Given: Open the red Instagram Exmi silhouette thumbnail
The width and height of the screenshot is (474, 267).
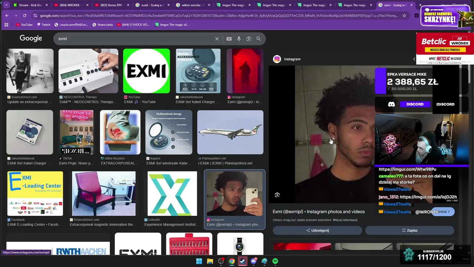Looking at the screenshot, I should pos(245,71).
